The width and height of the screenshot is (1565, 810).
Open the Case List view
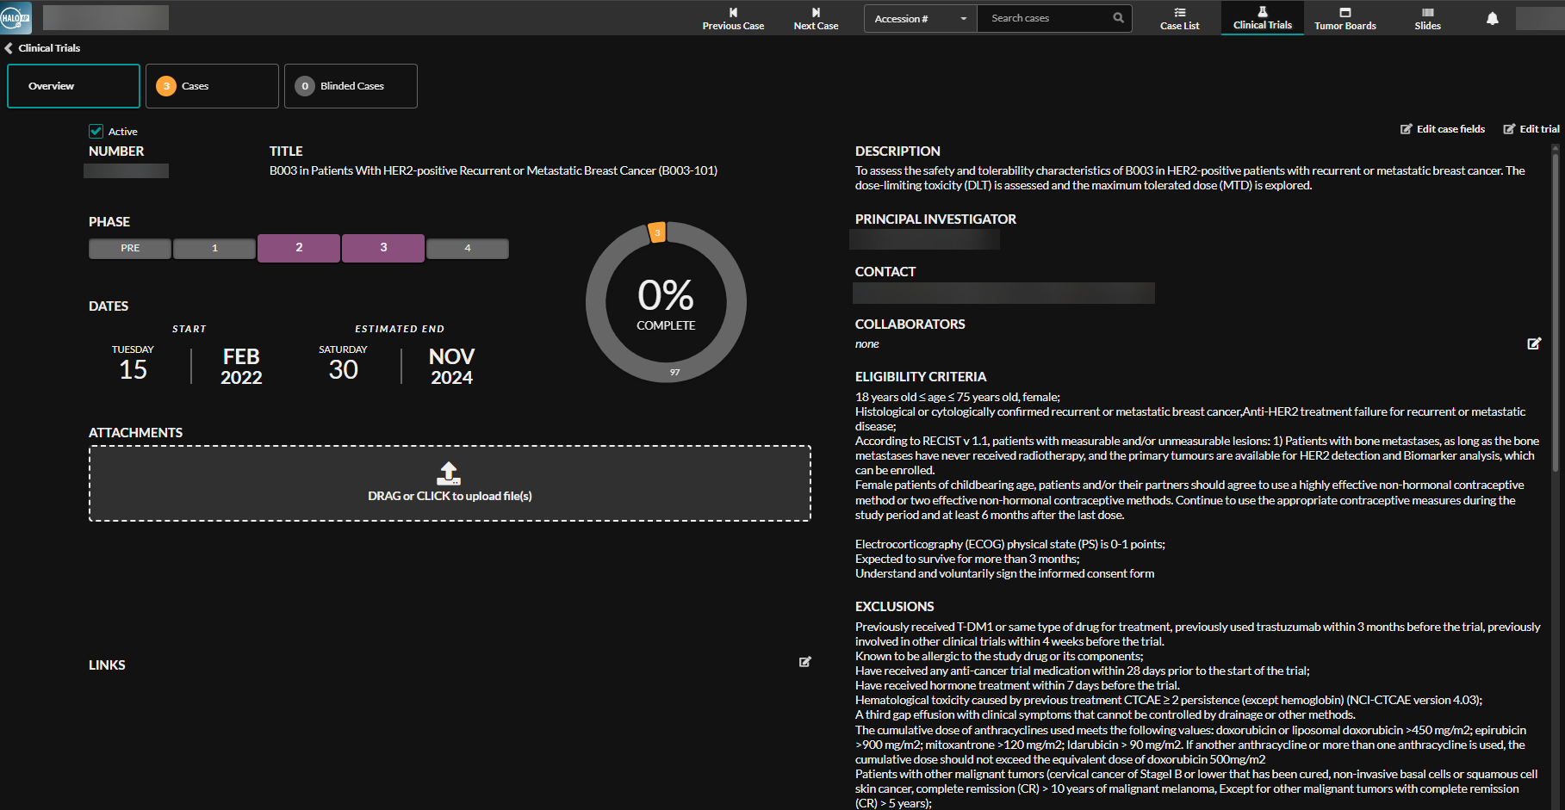point(1179,18)
